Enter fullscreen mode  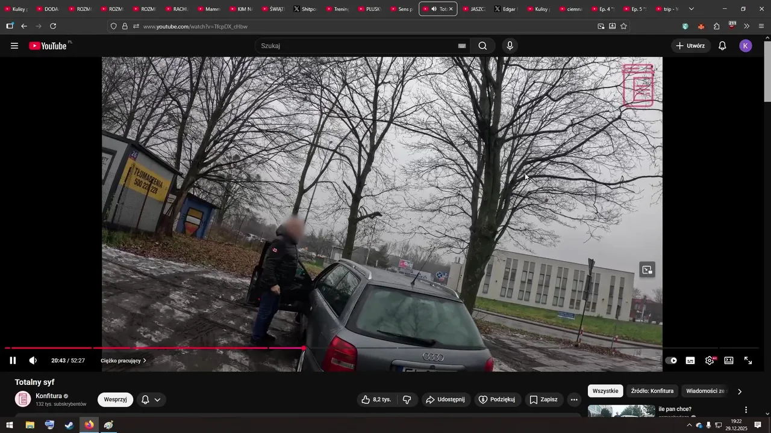(x=748, y=360)
